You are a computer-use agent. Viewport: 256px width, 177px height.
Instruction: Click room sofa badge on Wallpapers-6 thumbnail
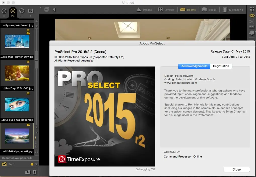(x=28, y=125)
